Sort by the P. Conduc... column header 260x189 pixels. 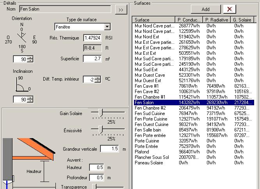click(x=189, y=20)
